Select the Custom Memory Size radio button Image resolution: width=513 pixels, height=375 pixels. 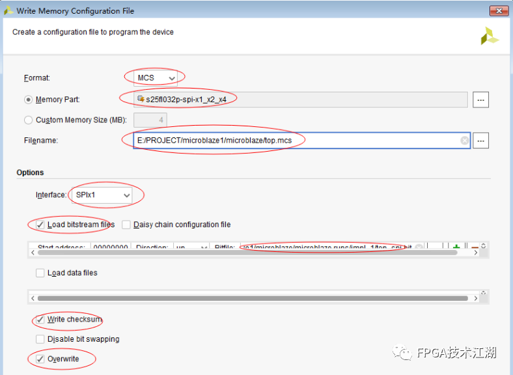point(28,120)
